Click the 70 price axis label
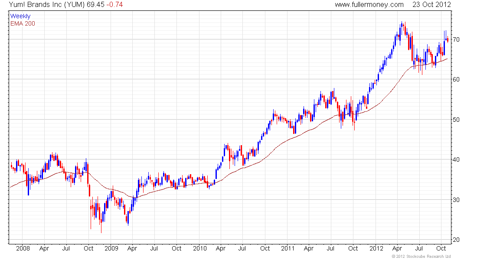 (456, 39)
